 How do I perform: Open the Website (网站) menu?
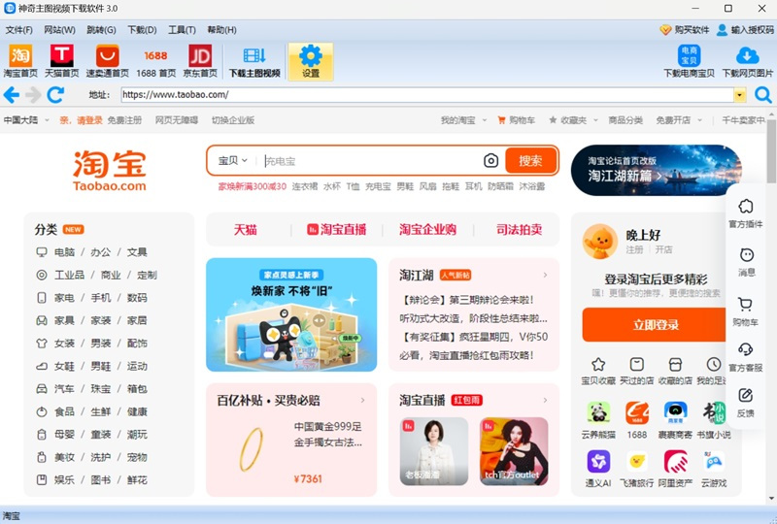[59, 30]
